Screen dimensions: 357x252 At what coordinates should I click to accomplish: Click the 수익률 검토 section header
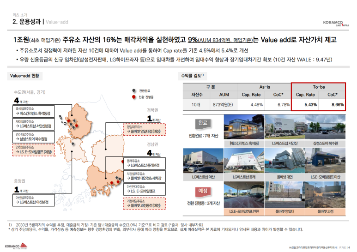click(193, 76)
